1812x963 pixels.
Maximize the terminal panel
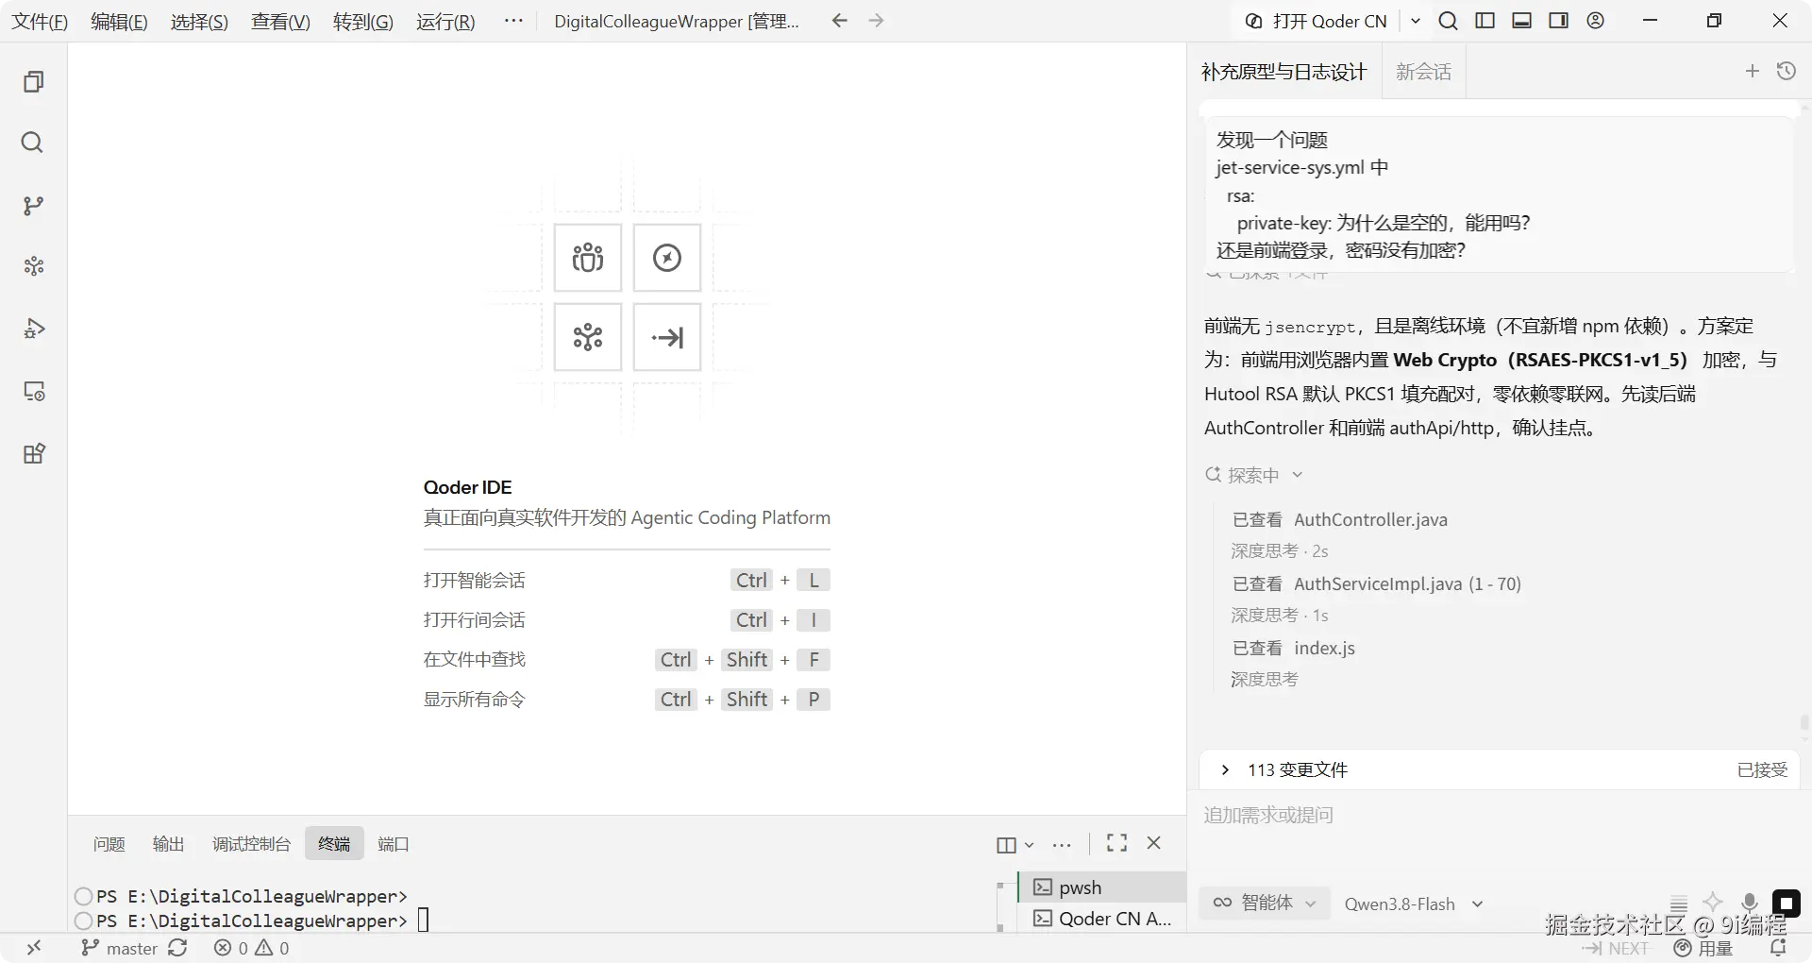[1117, 843]
